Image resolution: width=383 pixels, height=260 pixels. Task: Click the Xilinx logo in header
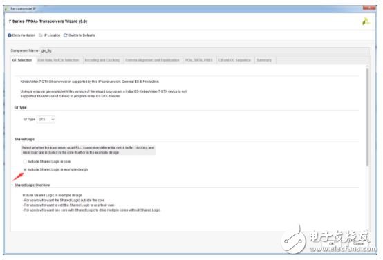click(366, 21)
